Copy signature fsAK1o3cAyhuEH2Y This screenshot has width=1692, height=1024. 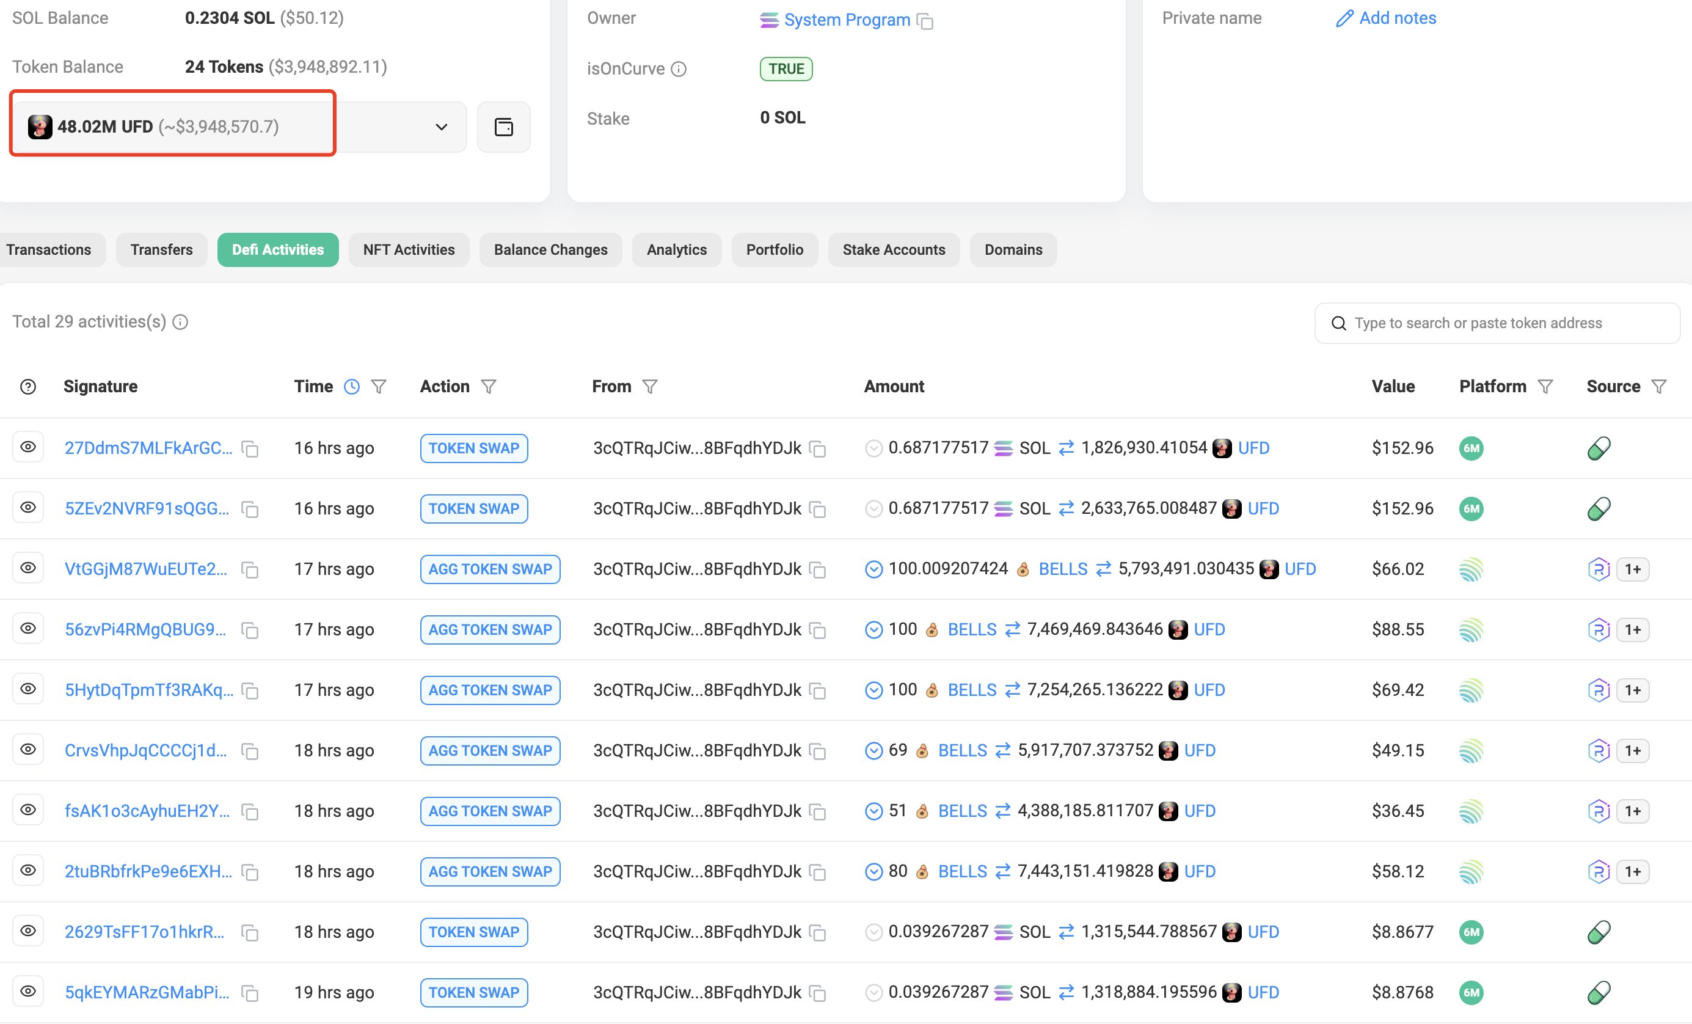point(250,812)
